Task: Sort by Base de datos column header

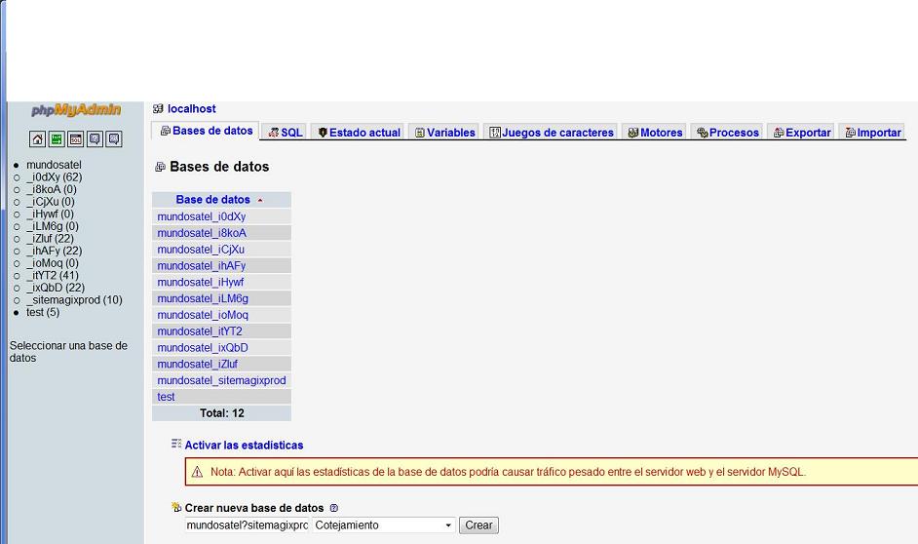Action: [212, 200]
